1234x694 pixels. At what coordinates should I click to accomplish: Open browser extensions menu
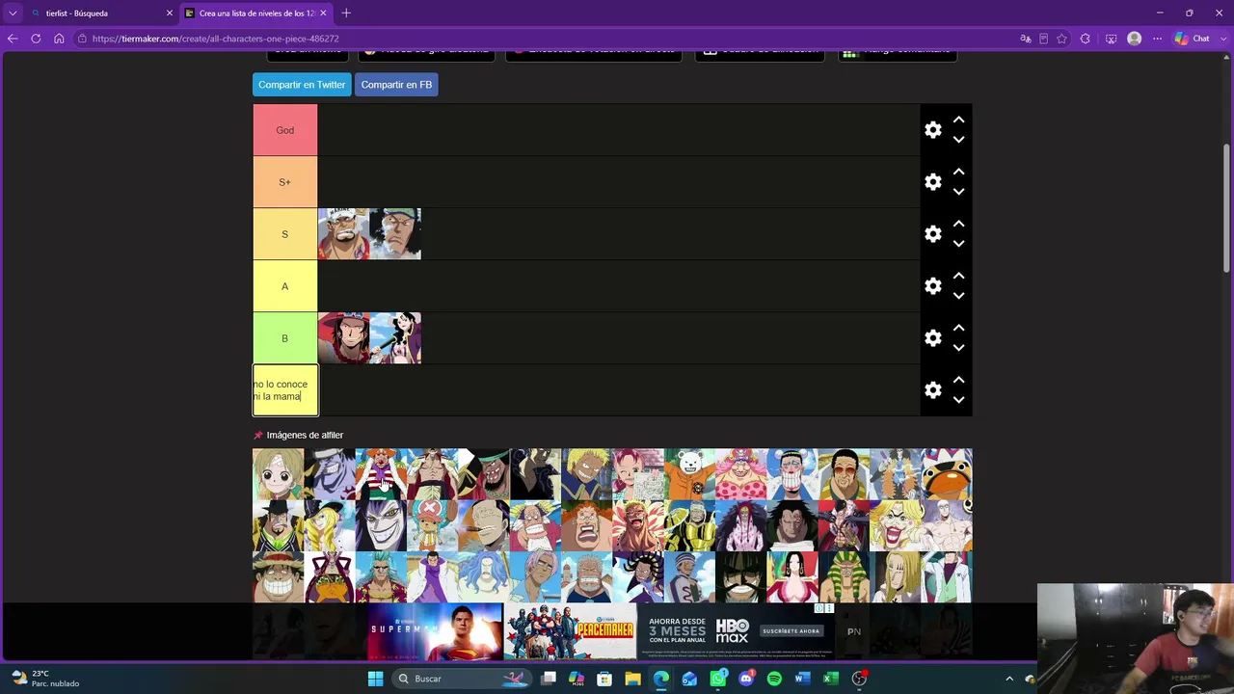point(1086,39)
